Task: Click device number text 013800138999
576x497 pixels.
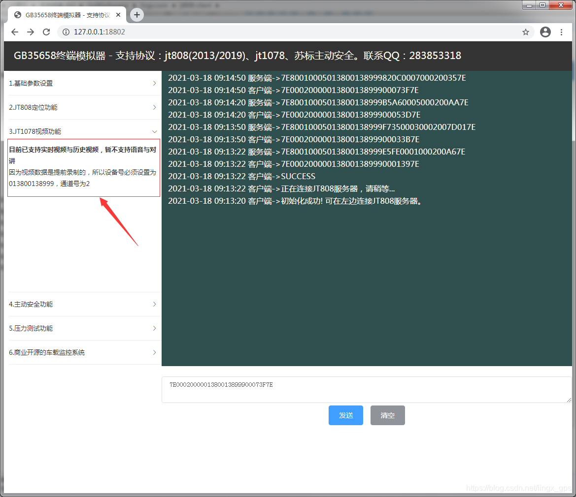Action: tap(31, 184)
